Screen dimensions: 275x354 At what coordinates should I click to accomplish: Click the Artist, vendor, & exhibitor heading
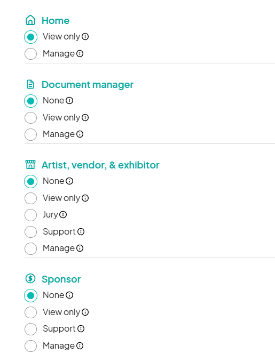tap(100, 165)
